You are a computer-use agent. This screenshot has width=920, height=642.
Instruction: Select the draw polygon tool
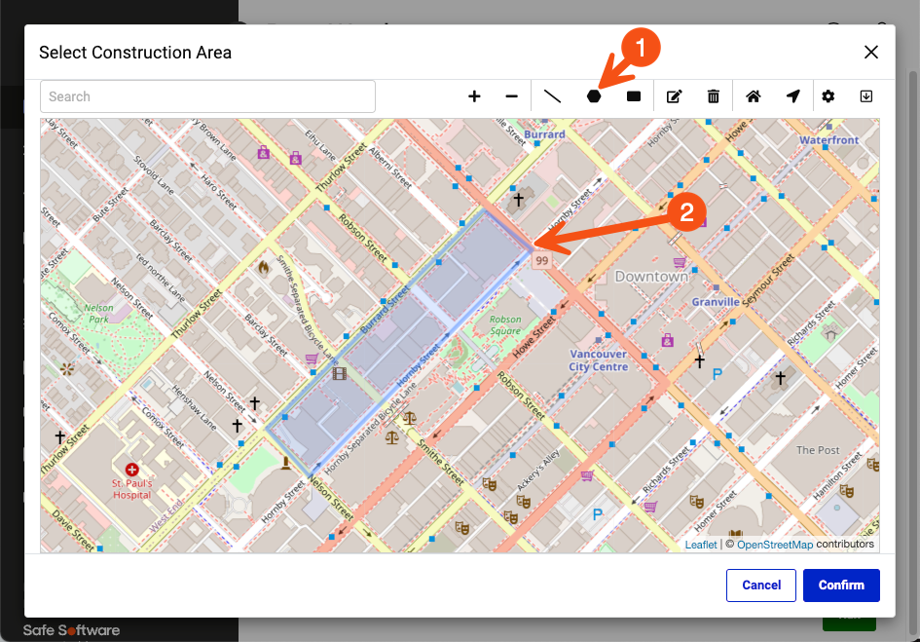point(594,96)
